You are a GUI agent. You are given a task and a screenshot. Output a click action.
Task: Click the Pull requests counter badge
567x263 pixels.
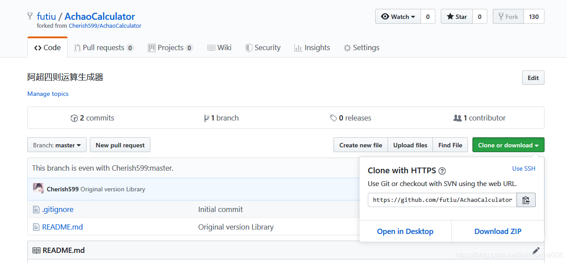click(x=130, y=48)
